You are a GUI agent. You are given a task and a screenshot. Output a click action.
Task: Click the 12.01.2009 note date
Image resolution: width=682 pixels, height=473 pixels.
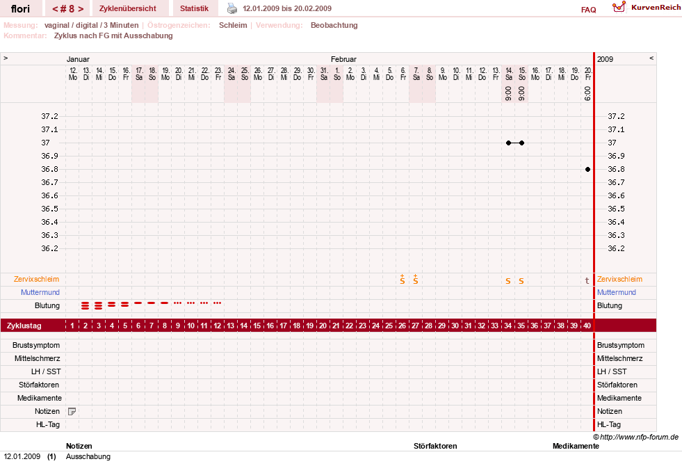22,457
